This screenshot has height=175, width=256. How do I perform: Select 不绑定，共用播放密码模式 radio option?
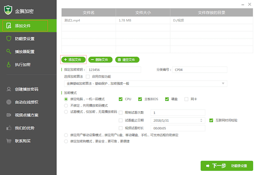click(66, 105)
